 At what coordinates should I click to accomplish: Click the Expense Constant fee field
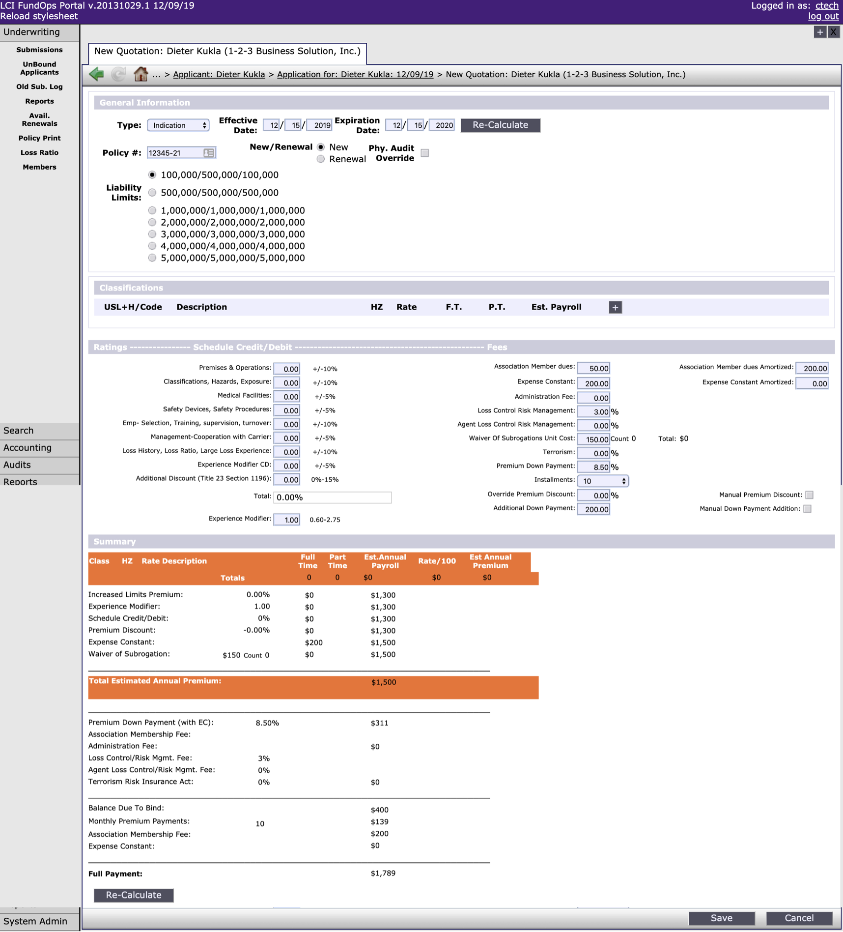(593, 383)
